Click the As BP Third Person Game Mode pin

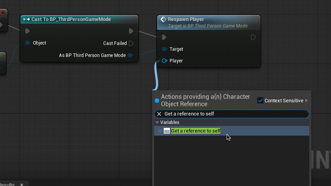point(130,55)
